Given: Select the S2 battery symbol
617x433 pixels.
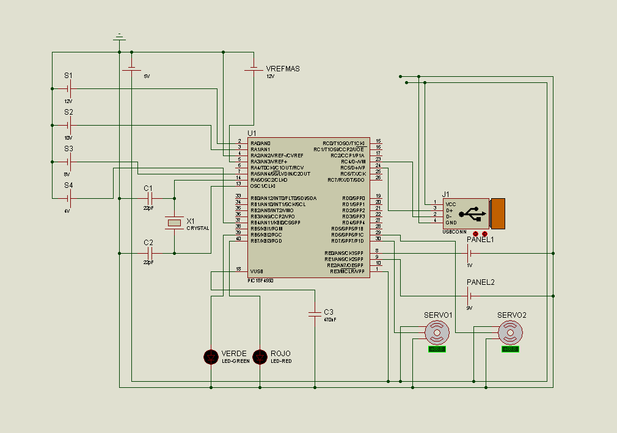Looking at the screenshot, I should click(69, 126).
